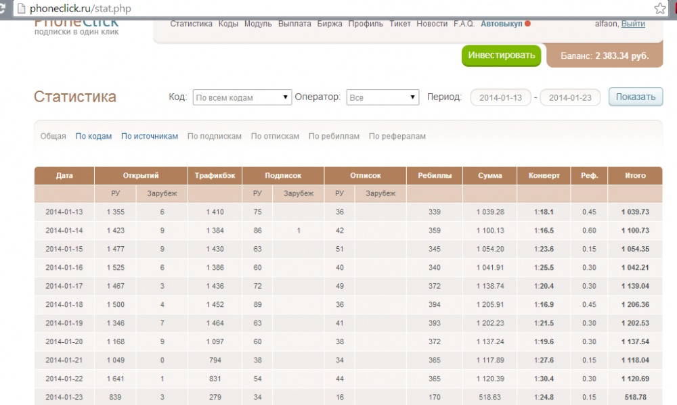The height and width of the screenshot is (405, 677).
Task: Click the start date field 2014-01-13
Action: 500,98
